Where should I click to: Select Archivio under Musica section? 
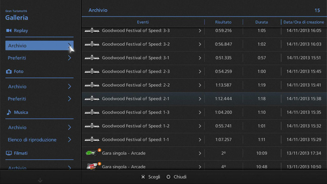(x=17, y=127)
